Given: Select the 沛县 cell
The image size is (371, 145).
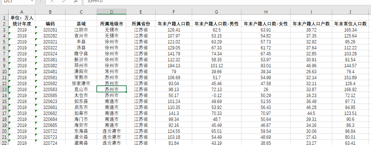Looking at the screenshot, I should [81, 48].
